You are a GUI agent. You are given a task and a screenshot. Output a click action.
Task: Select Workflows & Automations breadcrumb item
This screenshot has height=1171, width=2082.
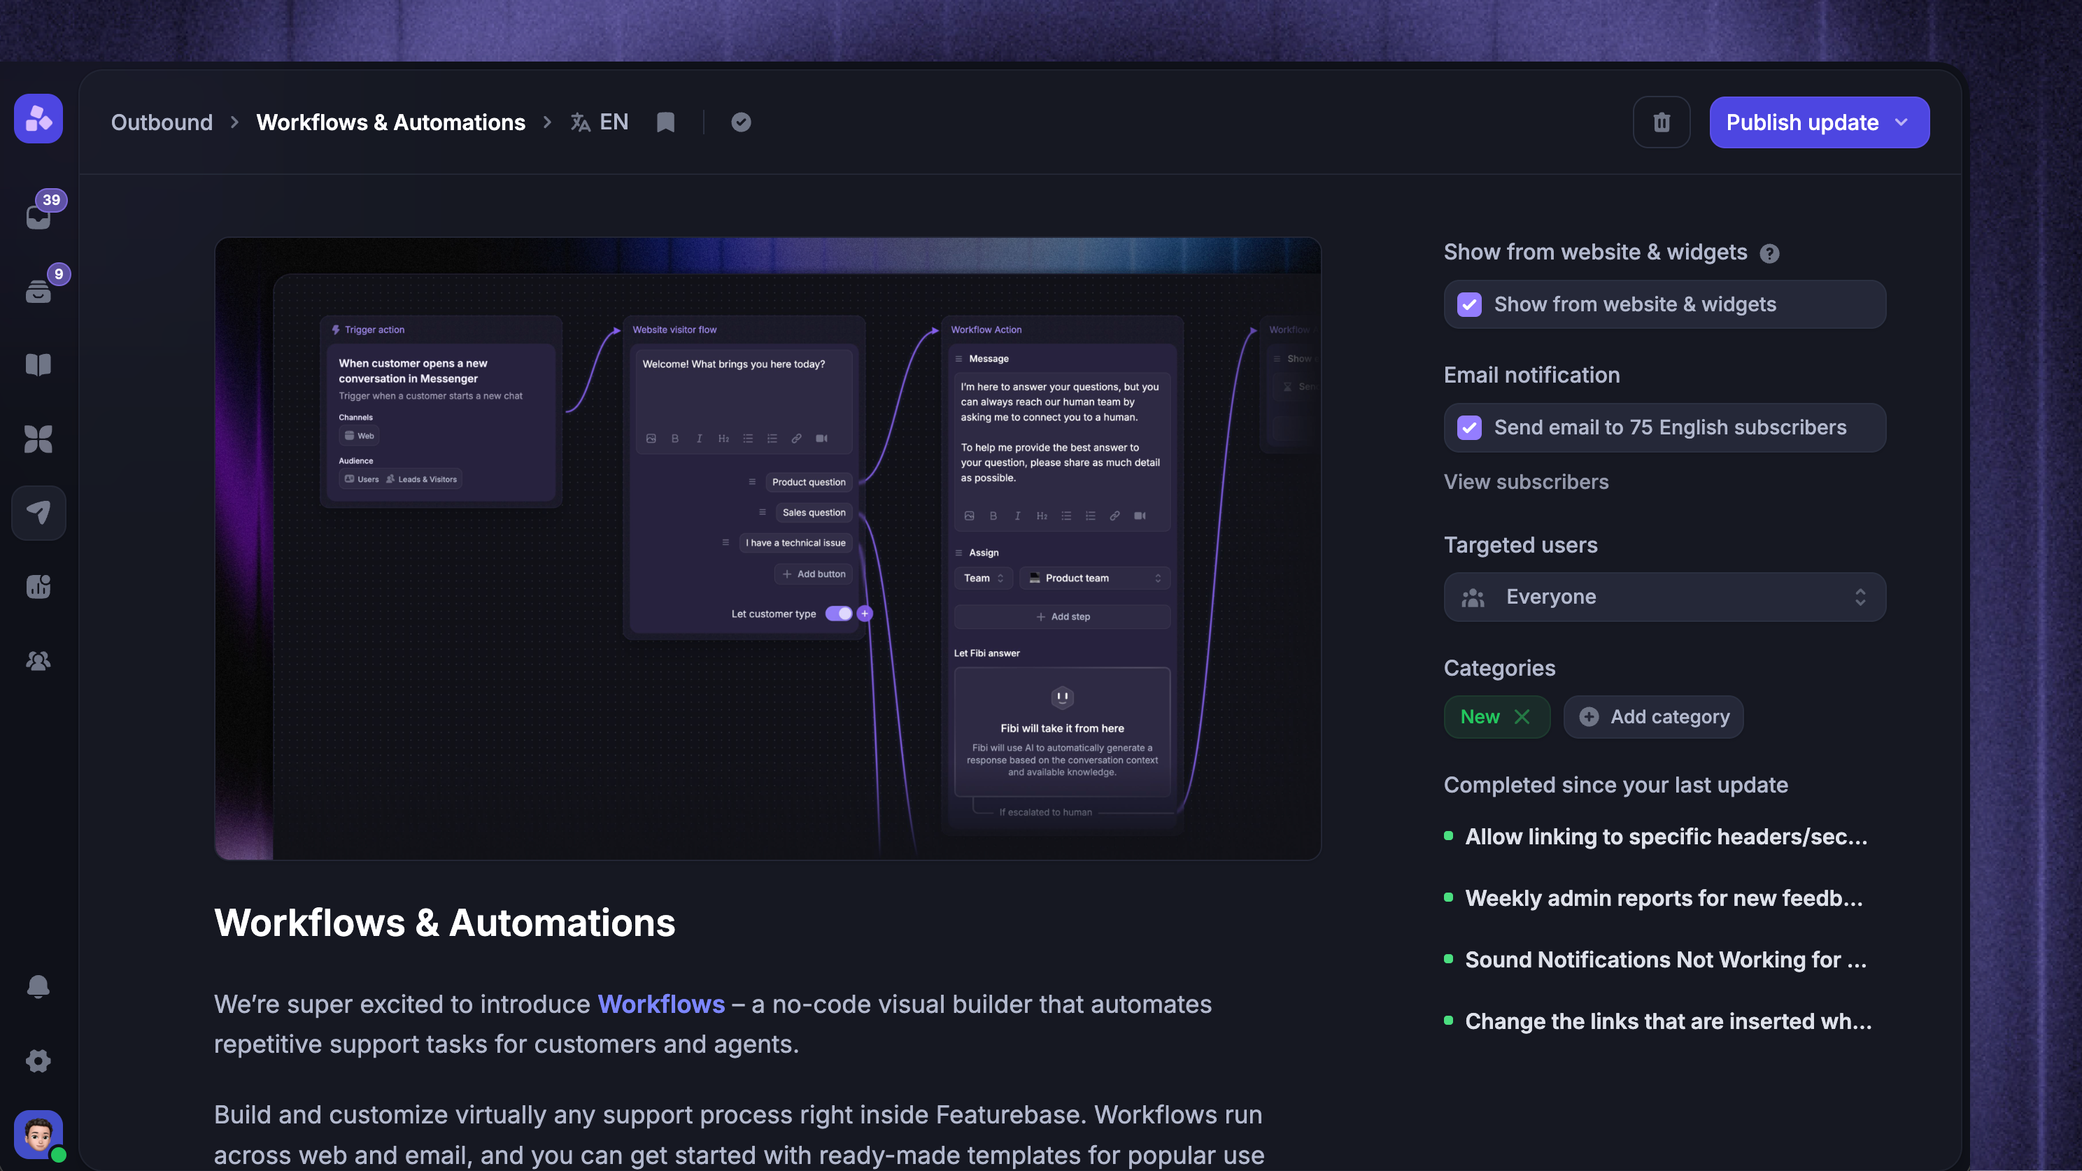[390, 122]
